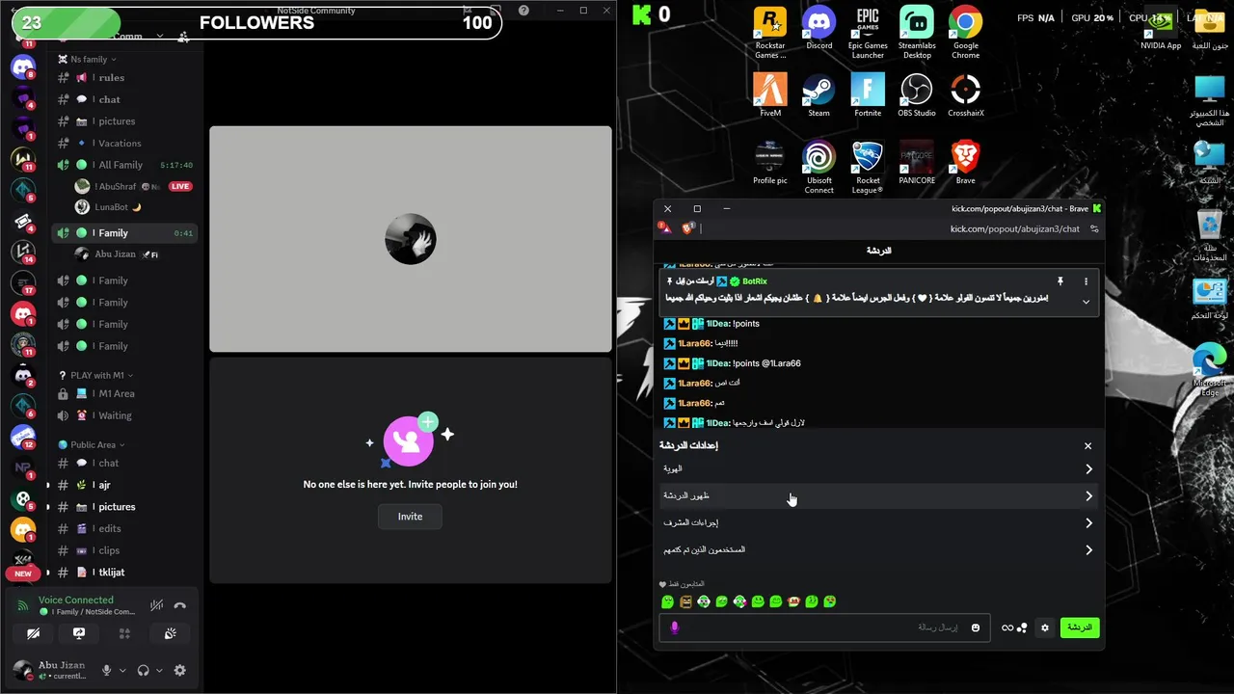1234x694 pixels.
Task: Open the muted users settings row
Action: tap(878, 550)
